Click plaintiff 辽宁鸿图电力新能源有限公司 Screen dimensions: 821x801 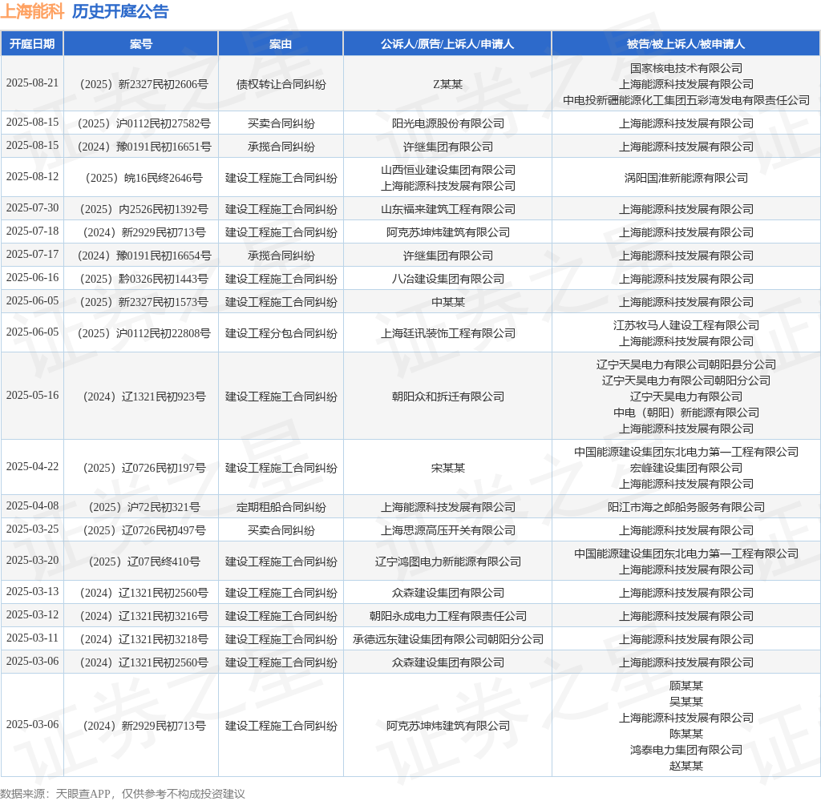point(447,562)
